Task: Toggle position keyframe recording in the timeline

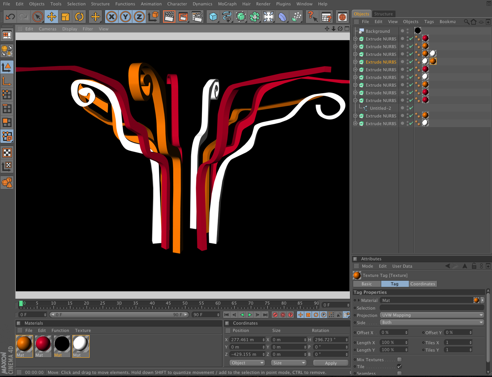Action: (300, 315)
